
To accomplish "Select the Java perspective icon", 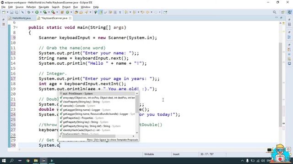I will [x=289, y=12].
